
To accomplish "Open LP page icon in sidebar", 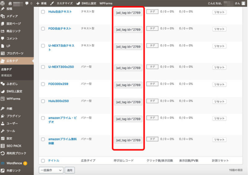I will 3,46.
